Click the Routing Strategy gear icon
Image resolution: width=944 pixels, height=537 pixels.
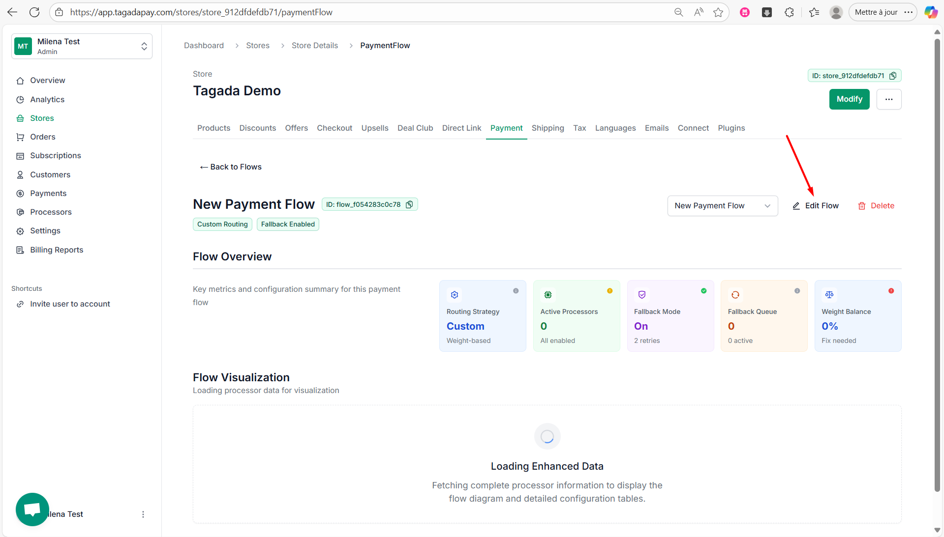(455, 295)
